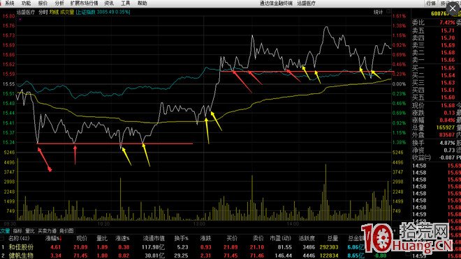Switch to the 量比 tab

[x=30, y=231]
